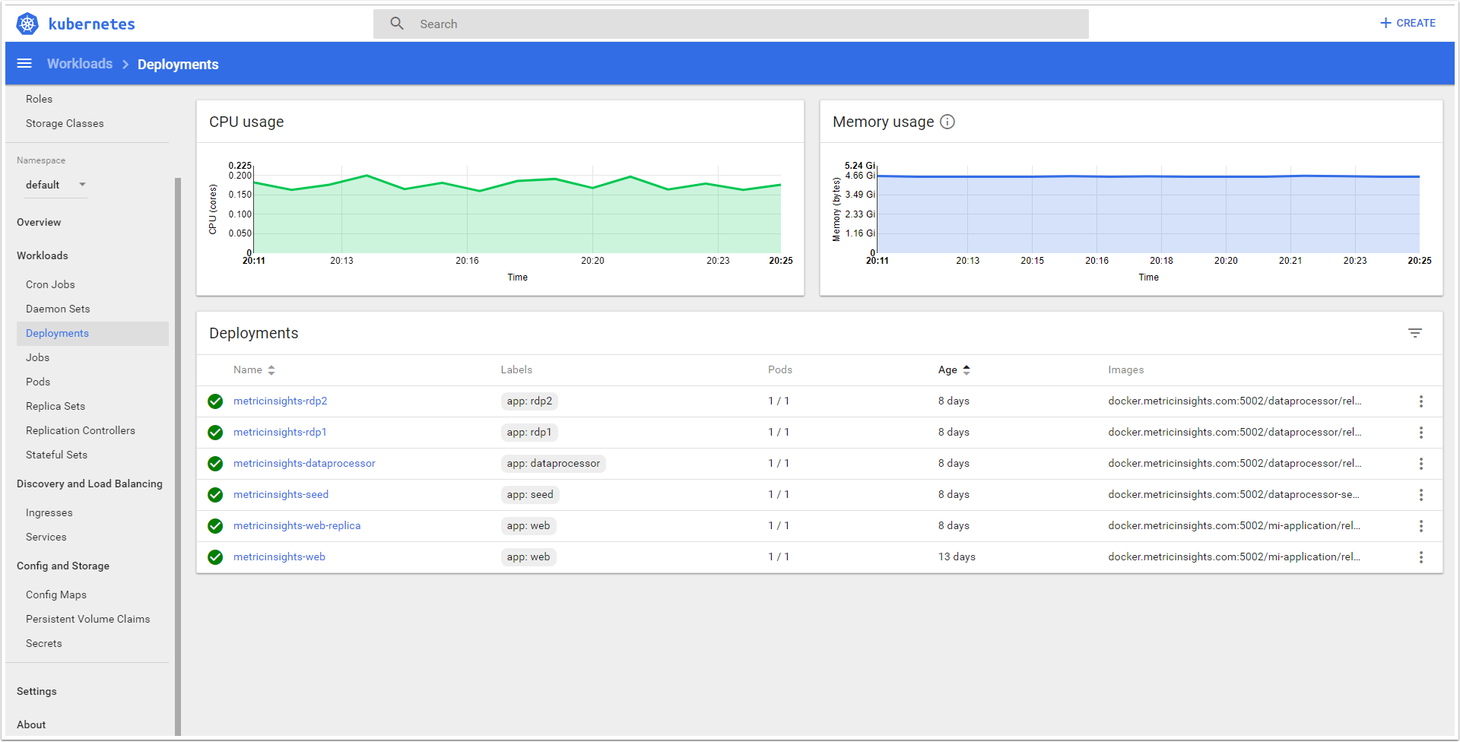This screenshot has height=742, width=1460.
Task: Open the Deployments filter icon
Action: [x=1414, y=333]
